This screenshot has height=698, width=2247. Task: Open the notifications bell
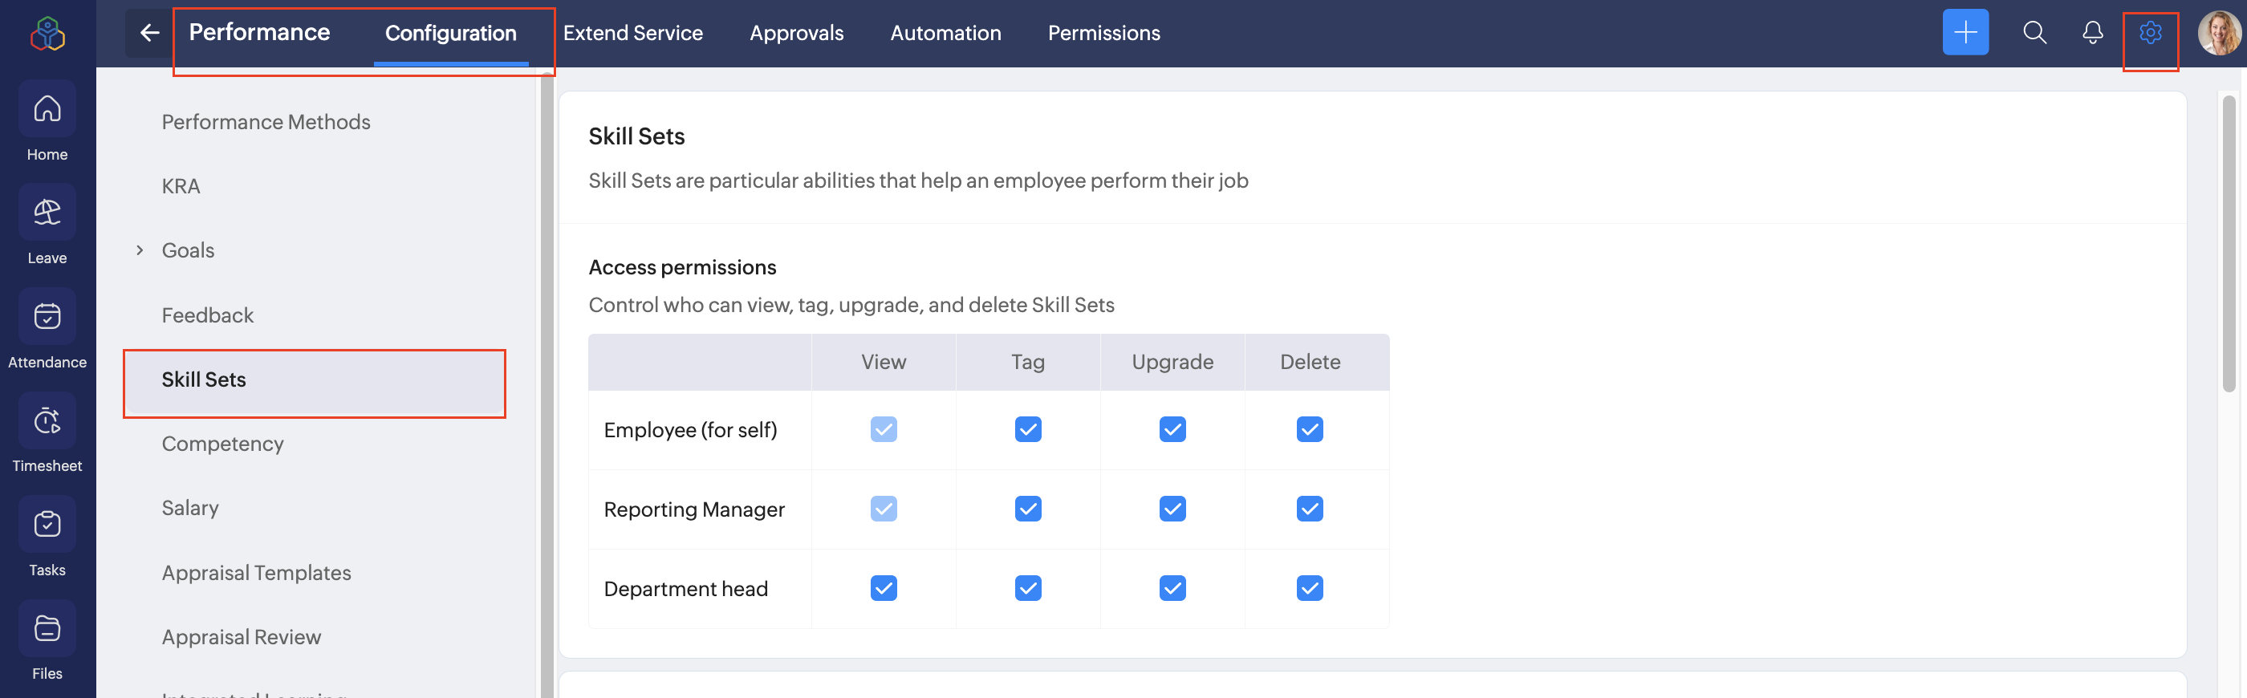pos(2092,33)
